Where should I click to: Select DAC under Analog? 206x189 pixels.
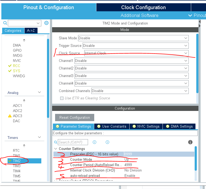click(16, 121)
